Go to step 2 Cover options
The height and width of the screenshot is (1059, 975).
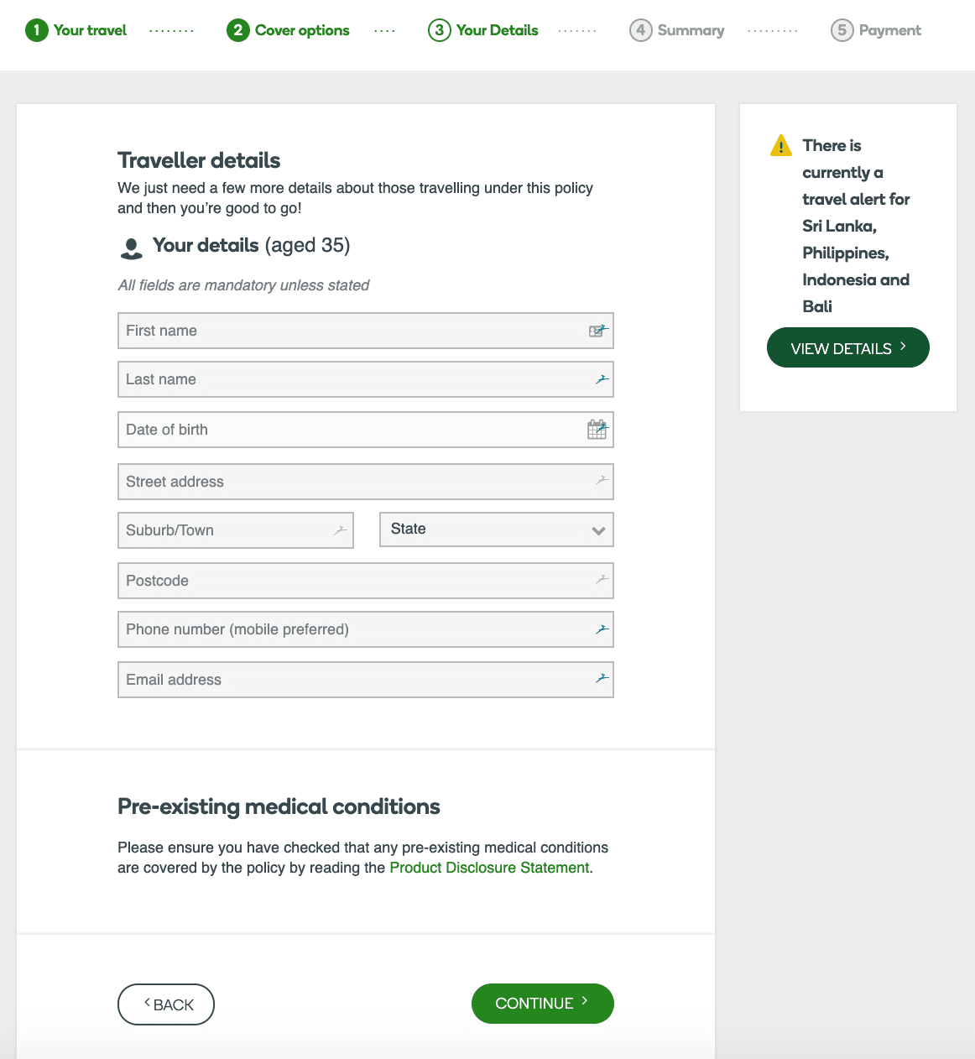coord(288,30)
